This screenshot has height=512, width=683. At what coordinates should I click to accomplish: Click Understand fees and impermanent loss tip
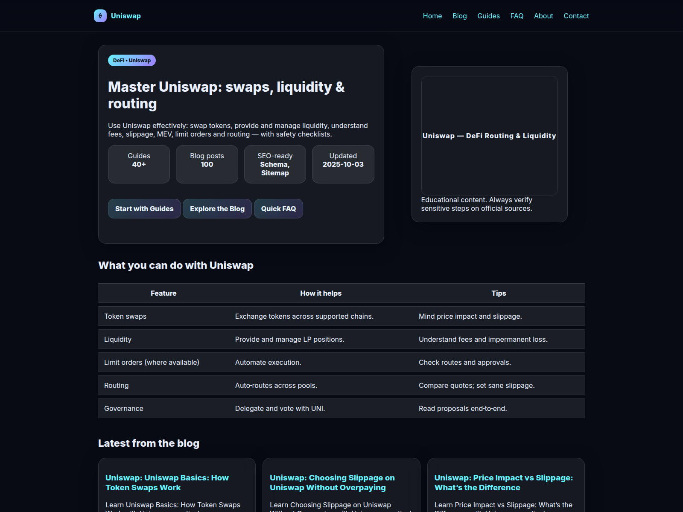[499, 339]
